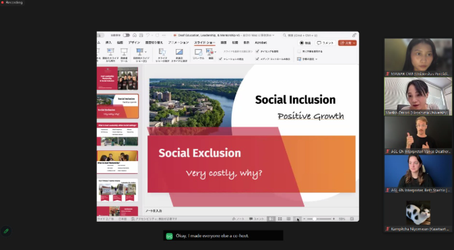Click the Comments (コメント) button at top right

pos(325,43)
